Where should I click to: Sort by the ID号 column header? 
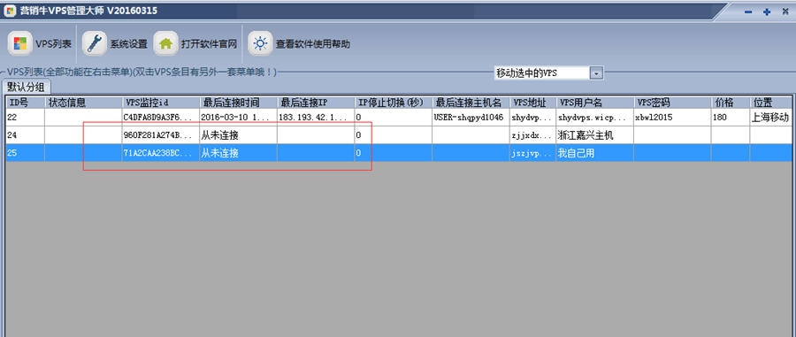tap(25, 103)
